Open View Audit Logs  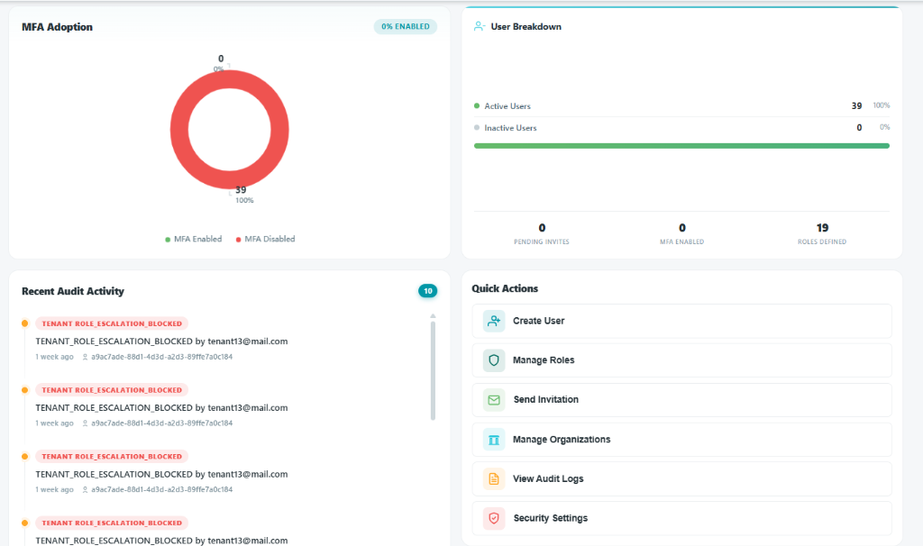pyautogui.click(x=681, y=479)
